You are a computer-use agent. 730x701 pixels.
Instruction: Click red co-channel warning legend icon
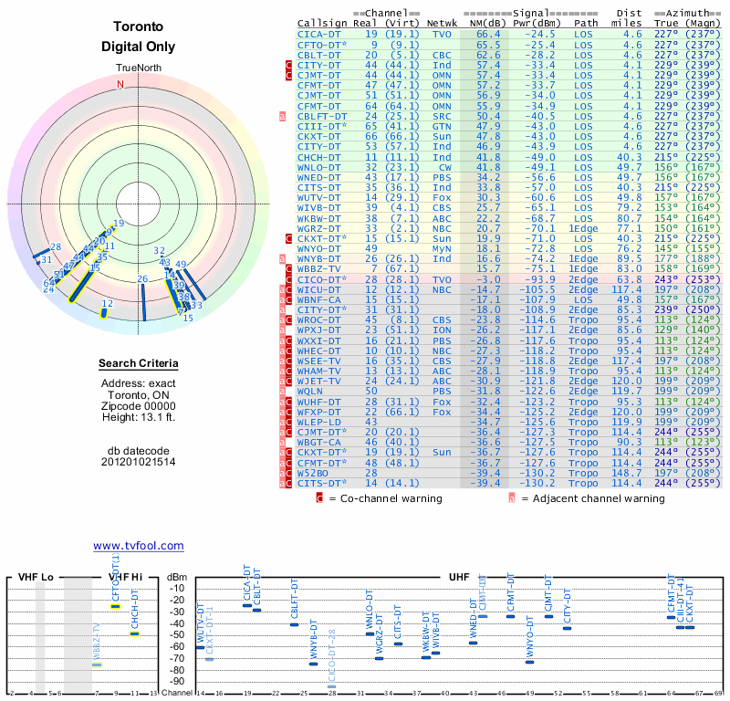pyautogui.click(x=319, y=498)
